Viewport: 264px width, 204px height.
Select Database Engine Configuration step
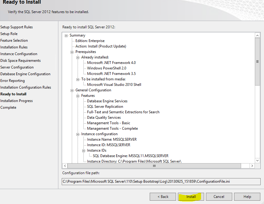point(25,74)
